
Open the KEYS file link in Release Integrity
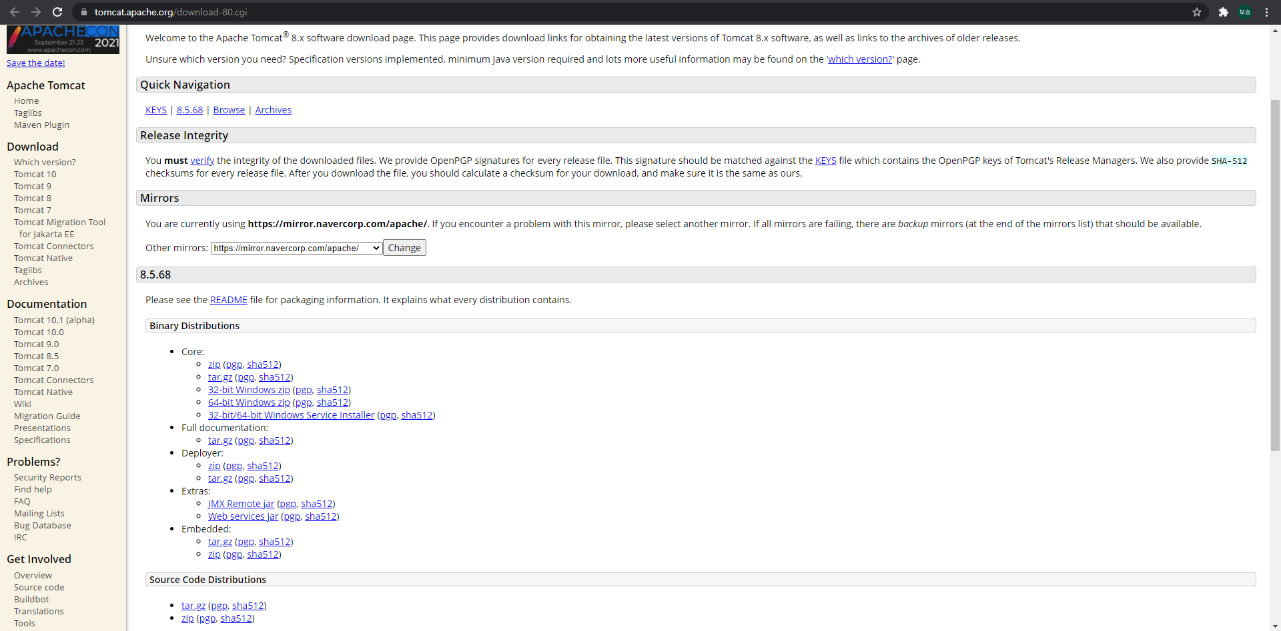(x=825, y=161)
